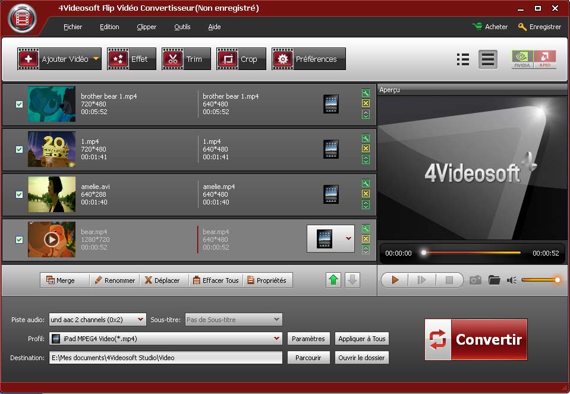
Task: Mute audio with the speaker icon
Action: point(511,280)
